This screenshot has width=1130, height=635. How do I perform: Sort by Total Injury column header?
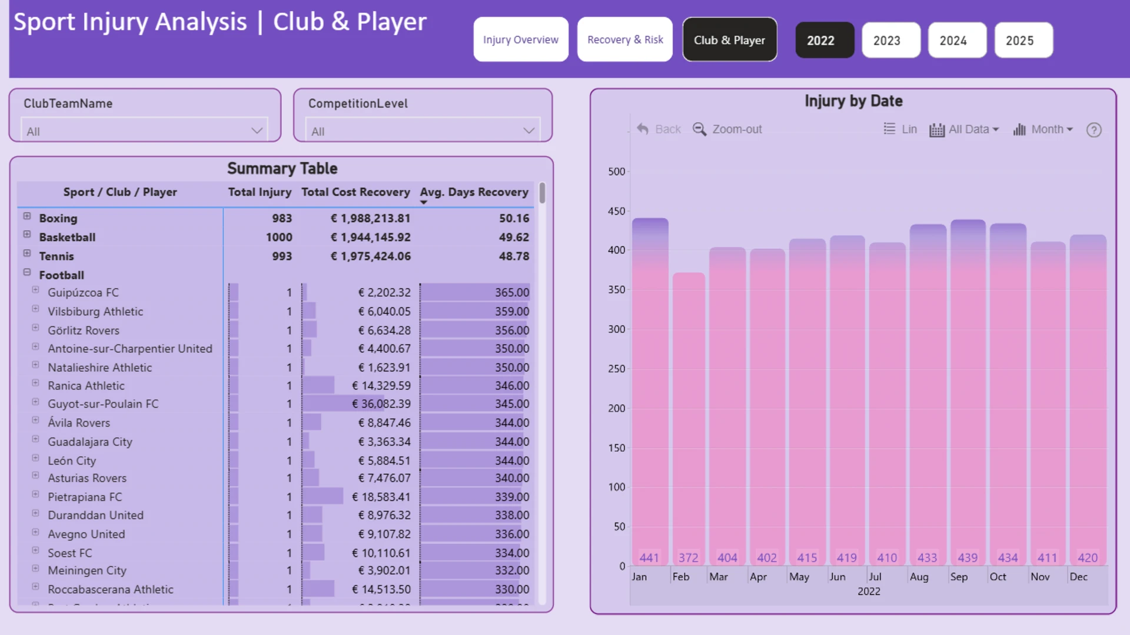coord(260,192)
